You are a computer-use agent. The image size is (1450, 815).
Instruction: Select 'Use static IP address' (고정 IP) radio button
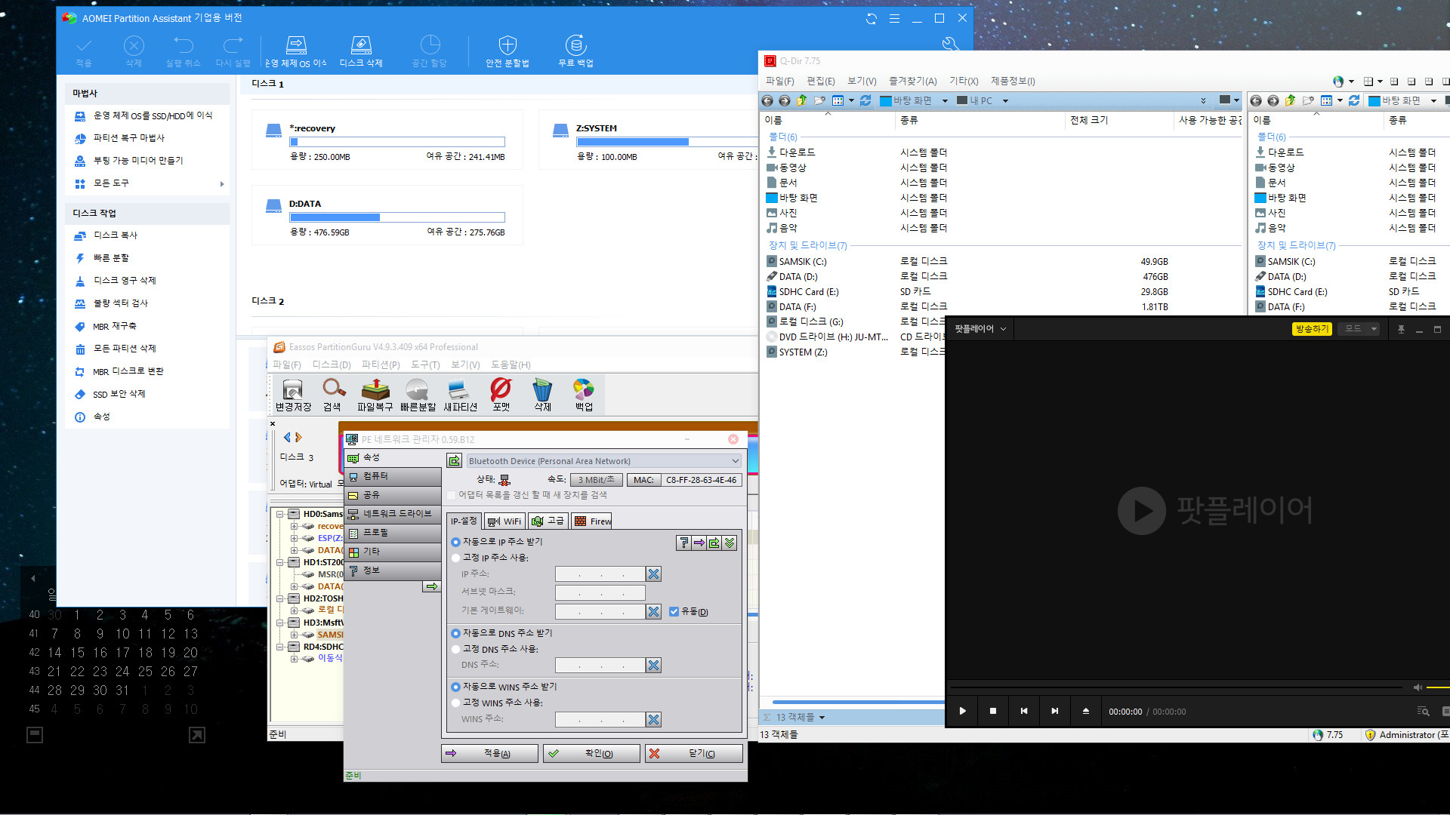pyautogui.click(x=455, y=558)
